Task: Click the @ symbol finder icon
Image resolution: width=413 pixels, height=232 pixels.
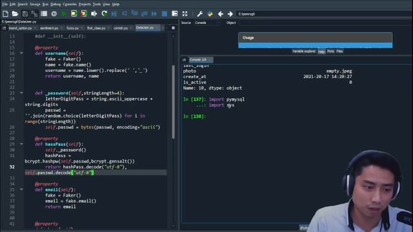Action: tap(54, 14)
